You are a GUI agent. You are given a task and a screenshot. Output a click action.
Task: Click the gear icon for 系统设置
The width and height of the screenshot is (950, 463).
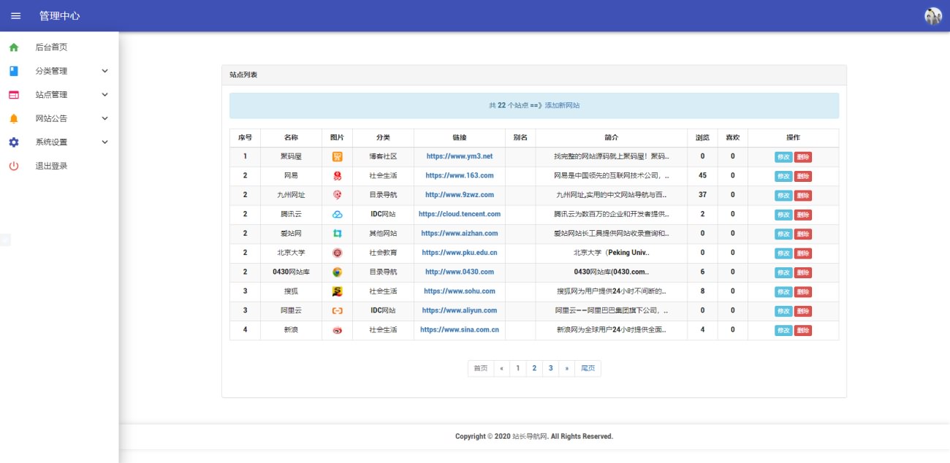point(14,142)
